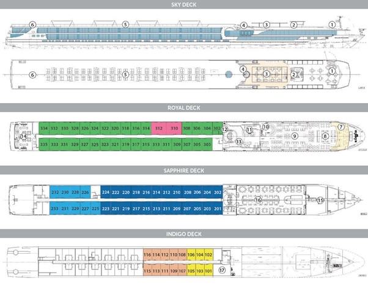Click circled marker 14 at Royal Deck stern

tap(23, 137)
